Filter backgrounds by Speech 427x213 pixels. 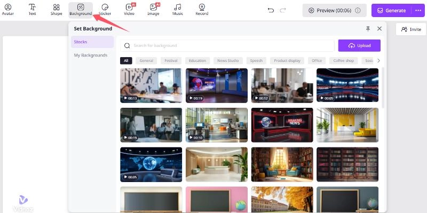[256, 60]
